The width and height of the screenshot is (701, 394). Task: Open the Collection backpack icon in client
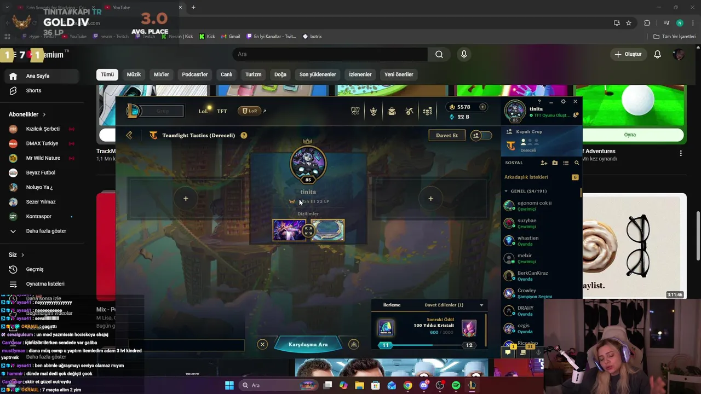pyautogui.click(x=392, y=111)
